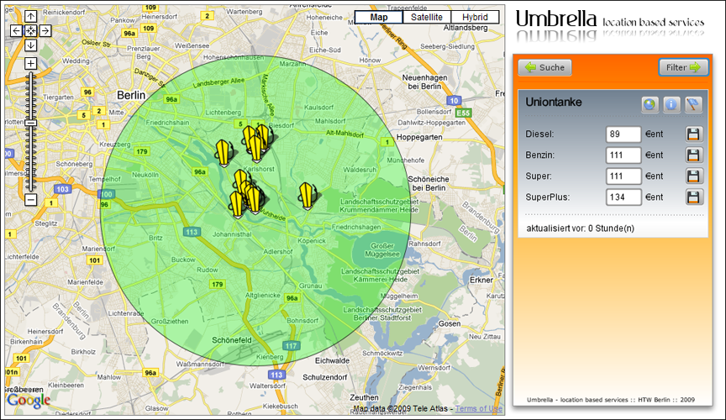Click the 'Schönefeld' map label

[232, 340]
